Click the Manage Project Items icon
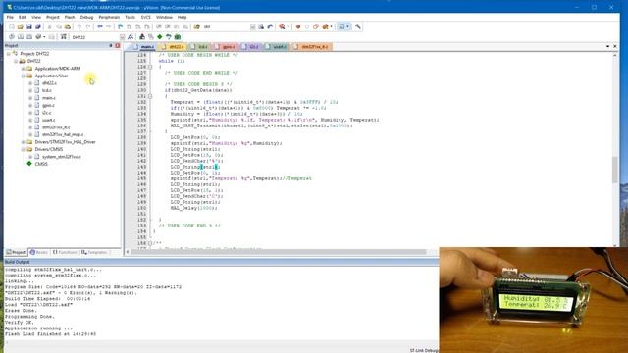Screen dimensions: 628x353 (x=141, y=37)
